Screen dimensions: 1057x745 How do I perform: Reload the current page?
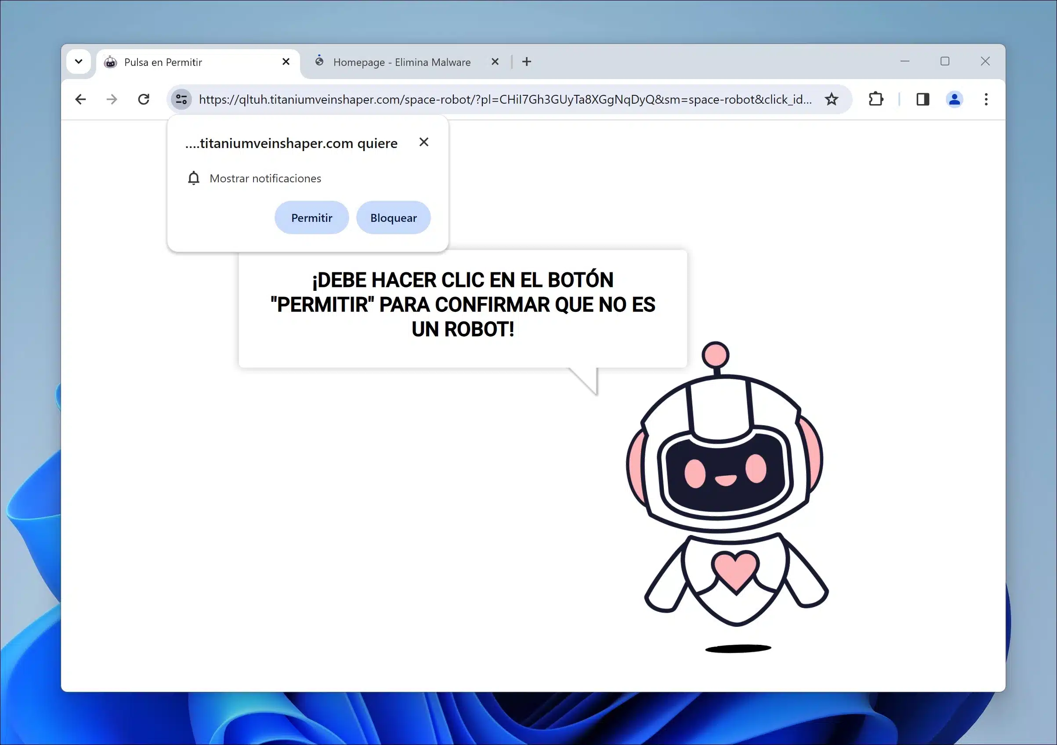[144, 99]
